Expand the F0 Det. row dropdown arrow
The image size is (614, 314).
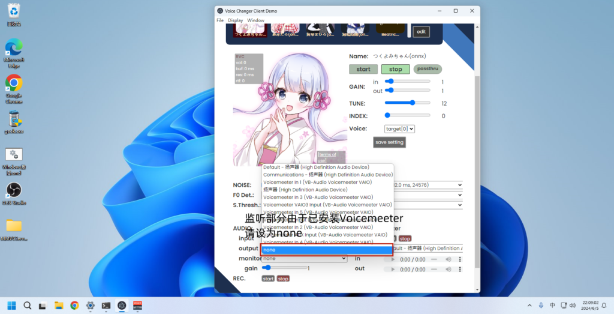(460, 195)
